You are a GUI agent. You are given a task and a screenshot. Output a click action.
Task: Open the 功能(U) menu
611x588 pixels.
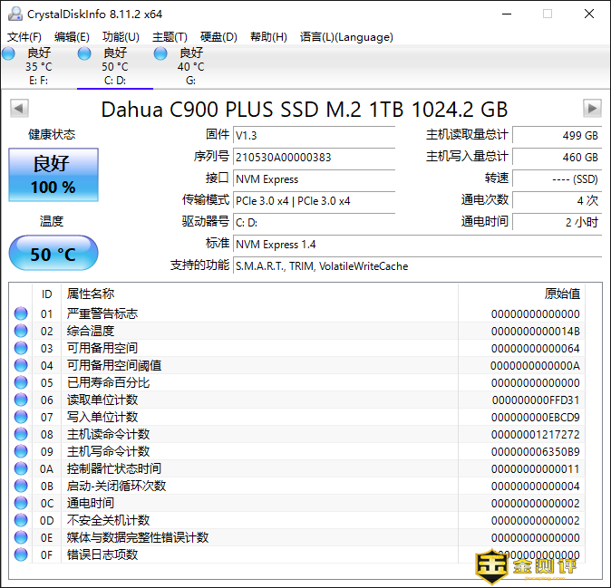click(x=121, y=37)
